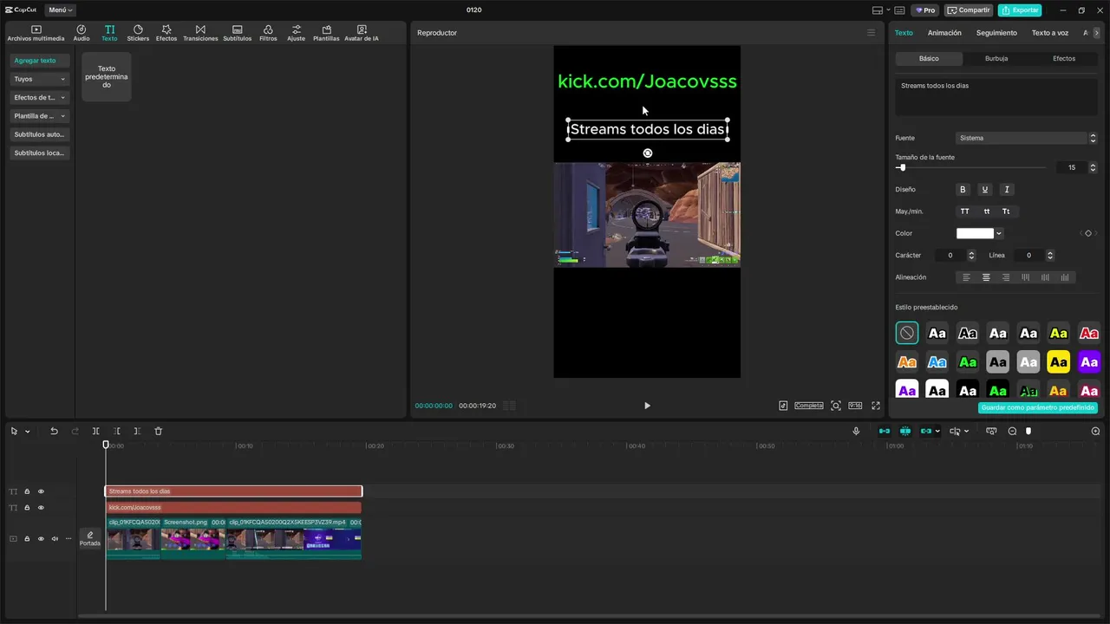This screenshot has height=624, width=1110.
Task: Click the Agregar texto button
Action: (40, 61)
